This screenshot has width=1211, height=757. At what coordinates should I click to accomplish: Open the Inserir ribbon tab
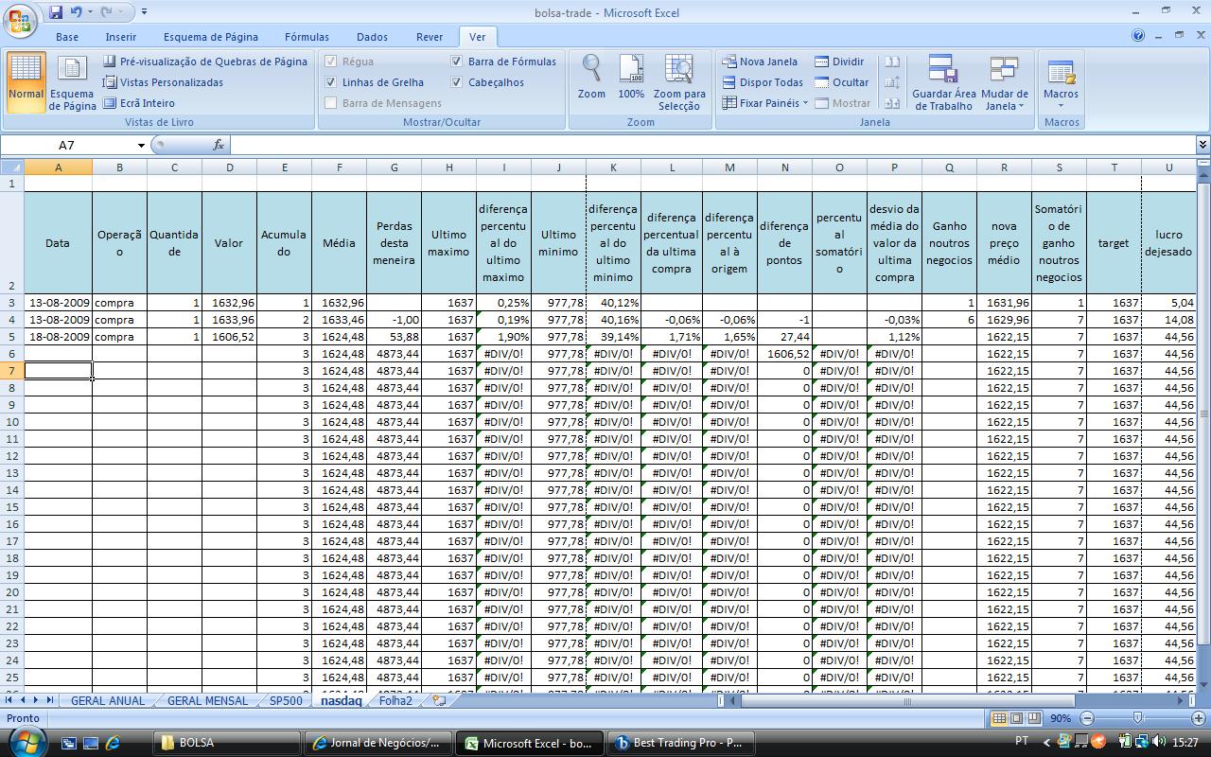(121, 37)
